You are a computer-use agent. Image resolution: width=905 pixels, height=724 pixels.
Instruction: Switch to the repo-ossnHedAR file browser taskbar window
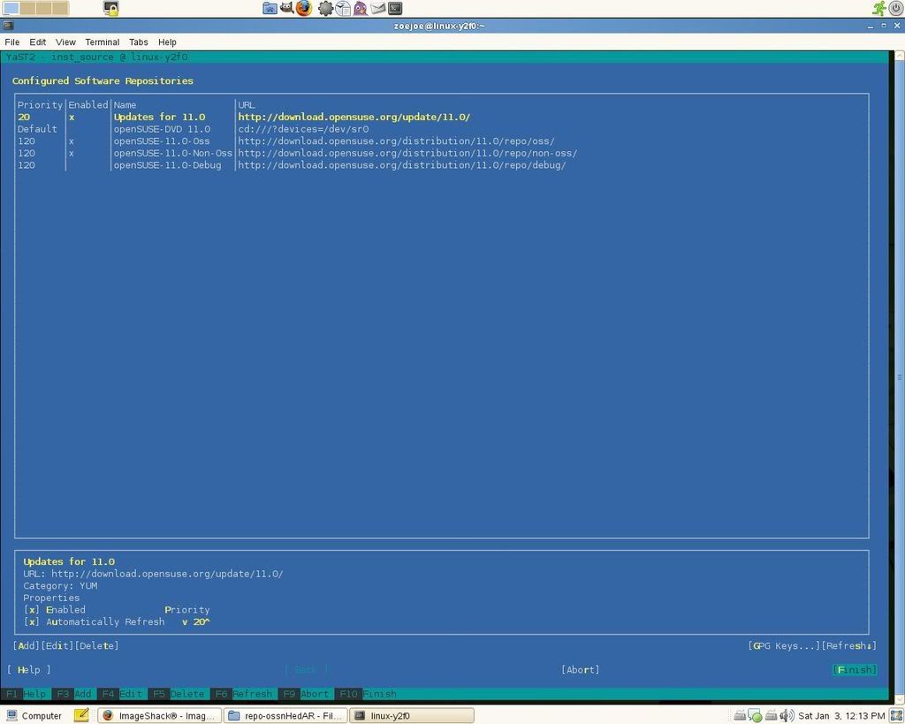pos(285,716)
